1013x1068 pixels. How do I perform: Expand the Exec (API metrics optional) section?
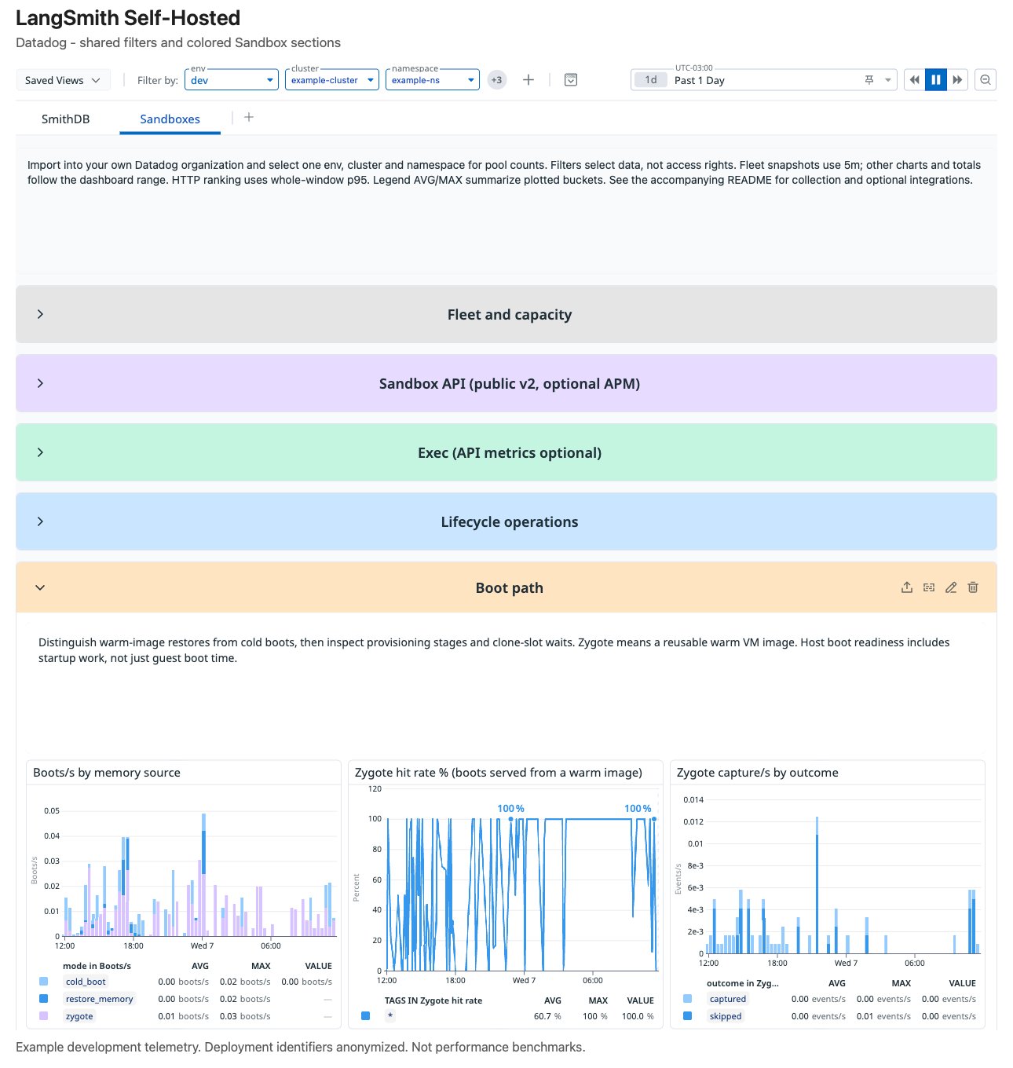[x=506, y=452]
